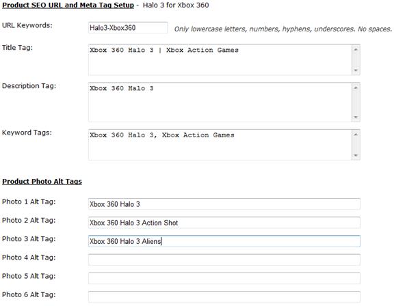Image resolution: width=394 pixels, height=306 pixels.
Task: Click inside the Description Tag text area
Action: click(x=220, y=102)
